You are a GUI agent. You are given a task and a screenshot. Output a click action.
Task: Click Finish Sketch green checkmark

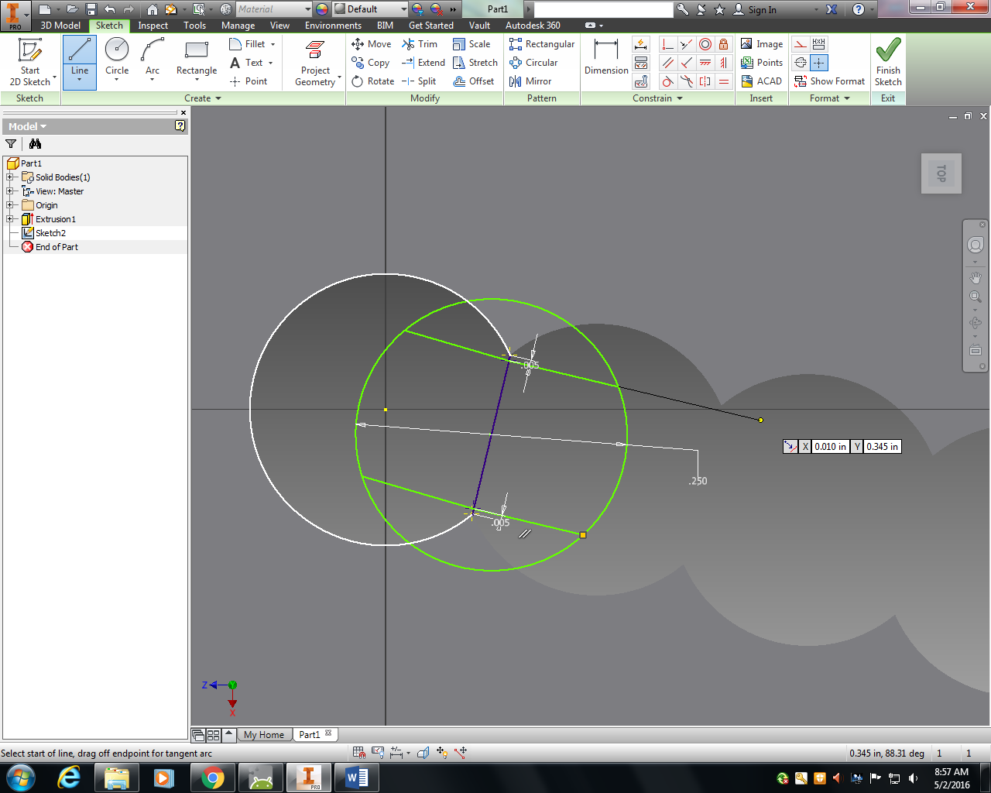click(888, 50)
